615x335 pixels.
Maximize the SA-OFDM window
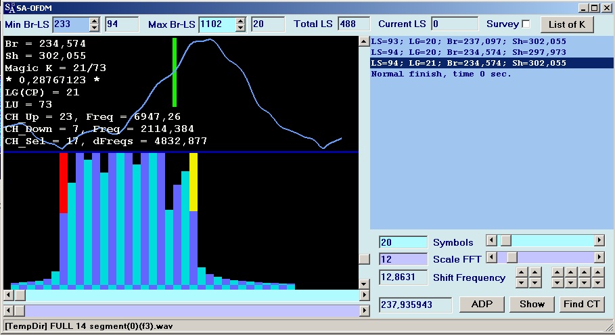coord(595,8)
